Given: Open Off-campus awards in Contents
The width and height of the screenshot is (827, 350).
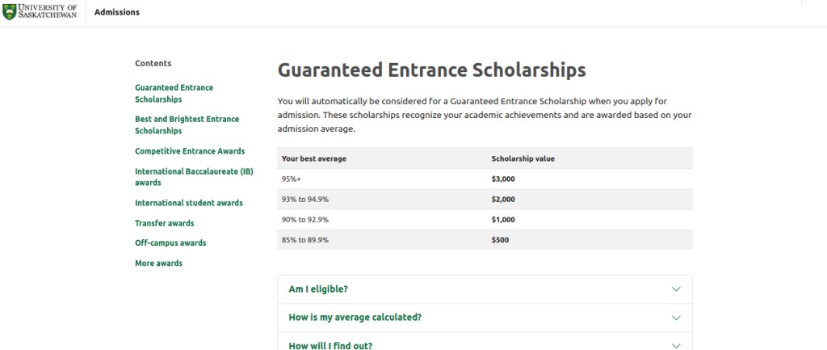Looking at the screenshot, I should click(170, 242).
